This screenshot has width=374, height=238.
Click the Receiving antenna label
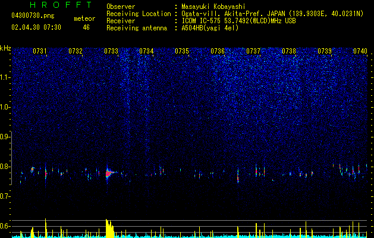coord(137,28)
